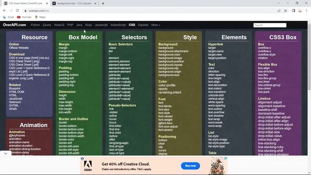Open NodeJS in the top navigation
Image resolution: width=311 pixels, height=175 pixels.
pos(59,25)
